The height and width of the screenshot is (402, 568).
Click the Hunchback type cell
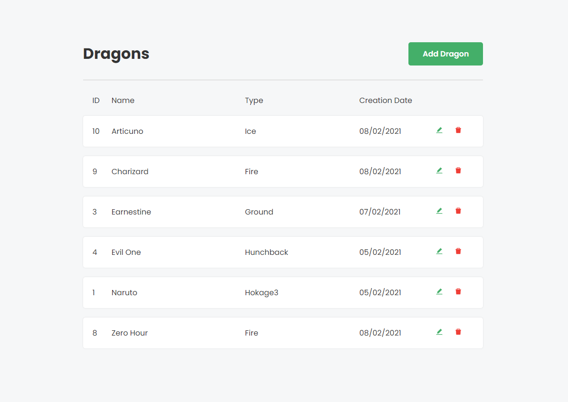266,252
